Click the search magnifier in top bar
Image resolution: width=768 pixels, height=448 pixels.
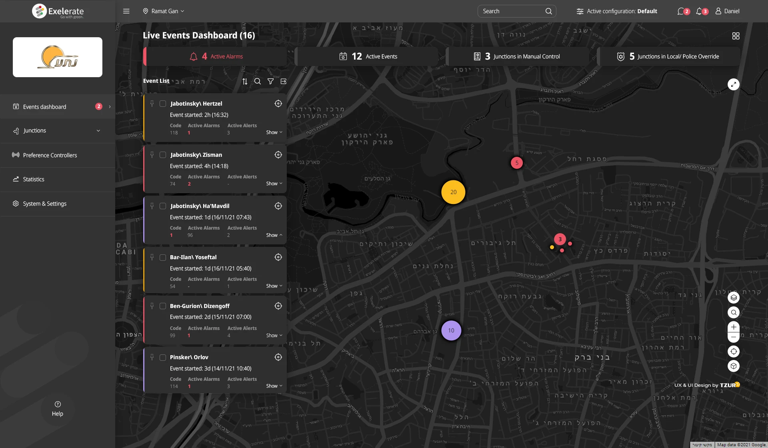tap(549, 11)
